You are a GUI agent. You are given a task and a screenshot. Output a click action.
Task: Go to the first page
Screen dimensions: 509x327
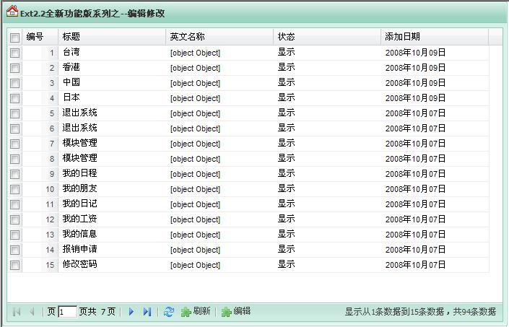coord(16,312)
